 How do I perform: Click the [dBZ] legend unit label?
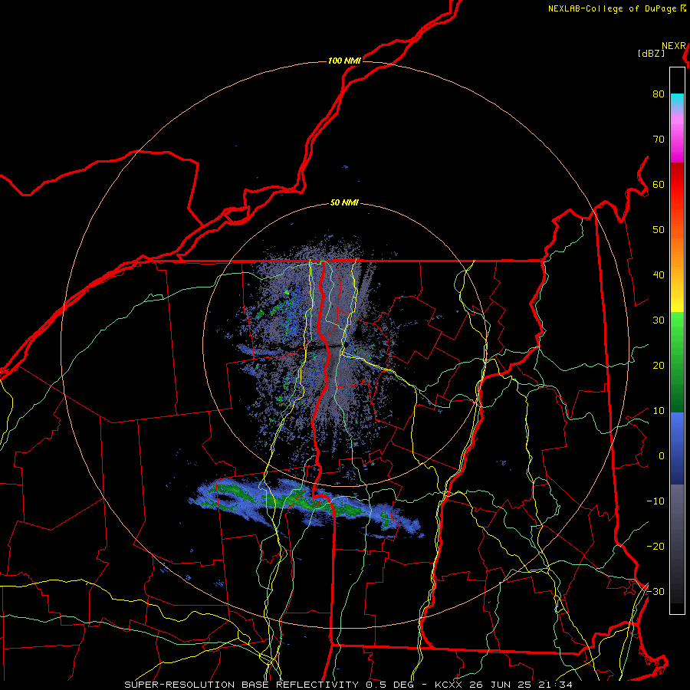(651, 54)
